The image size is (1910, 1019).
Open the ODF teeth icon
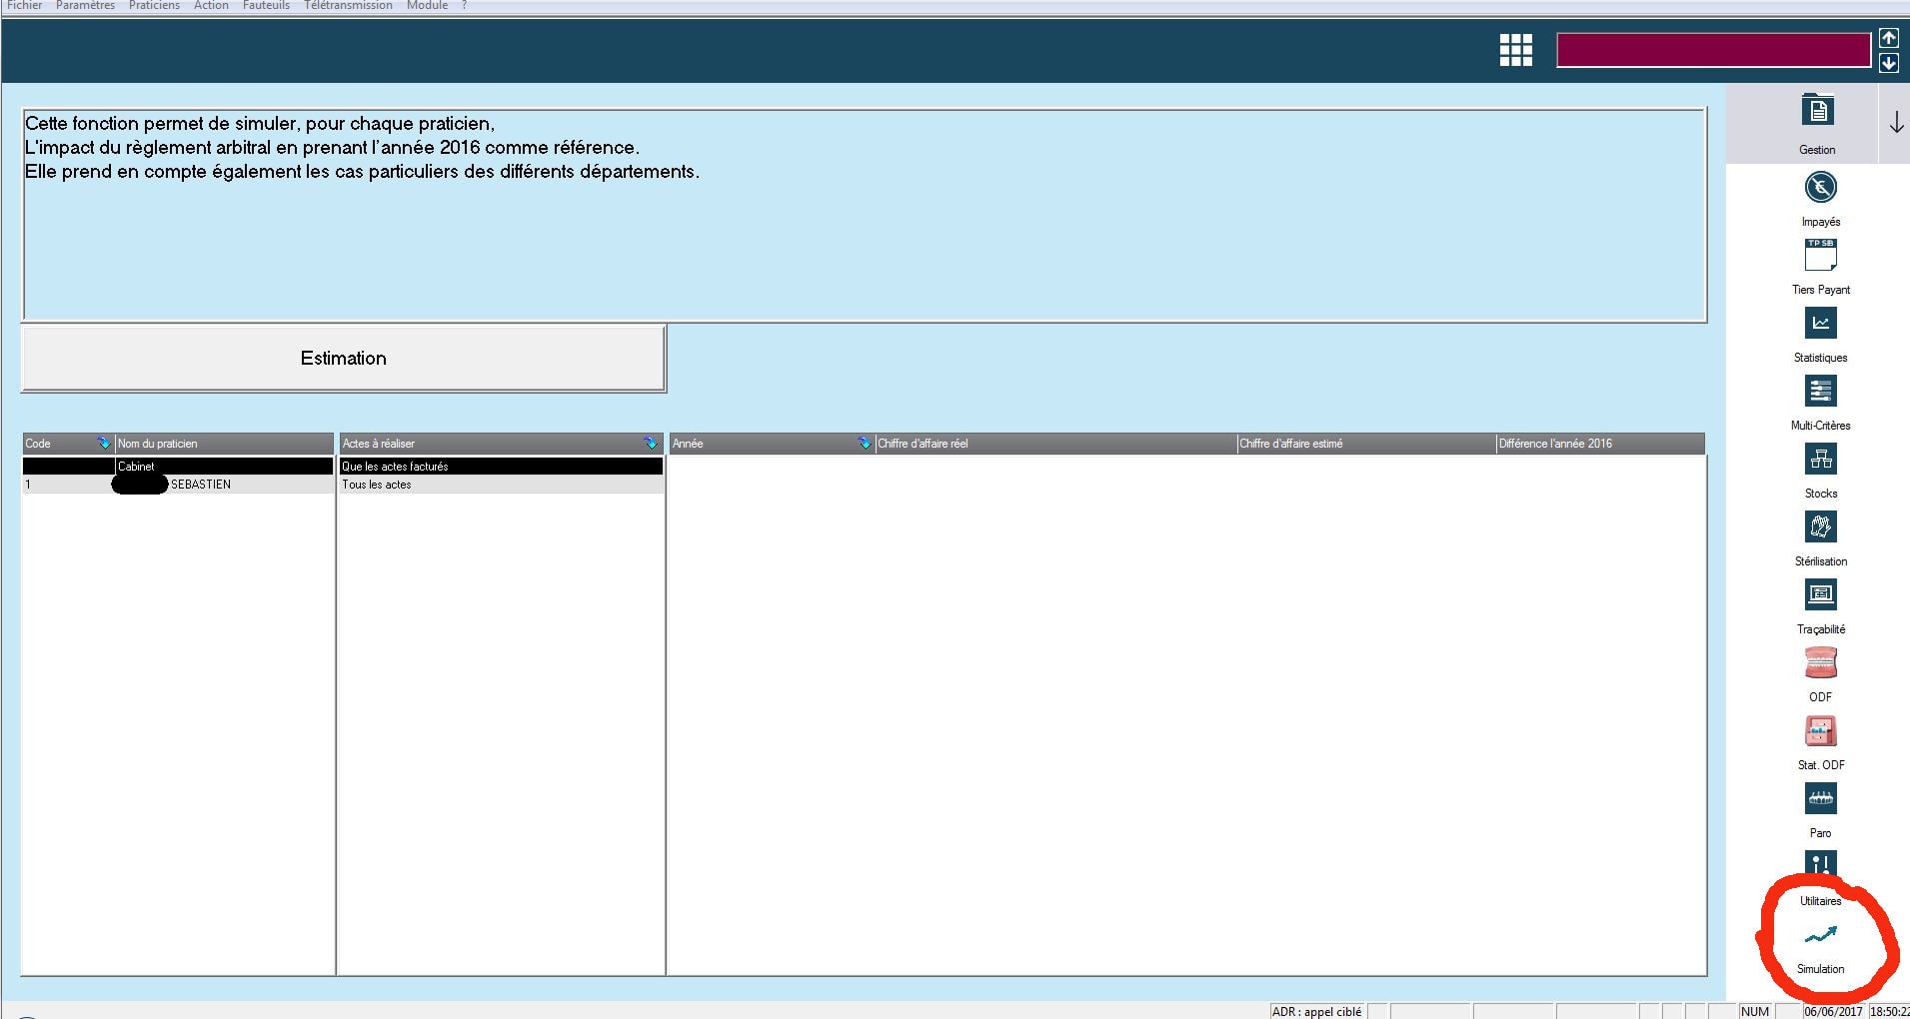[x=1820, y=662]
